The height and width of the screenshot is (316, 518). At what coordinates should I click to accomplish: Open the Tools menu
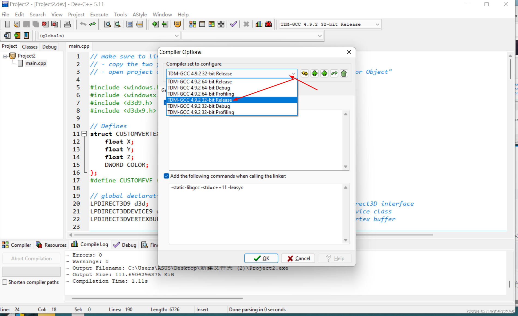point(120,14)
